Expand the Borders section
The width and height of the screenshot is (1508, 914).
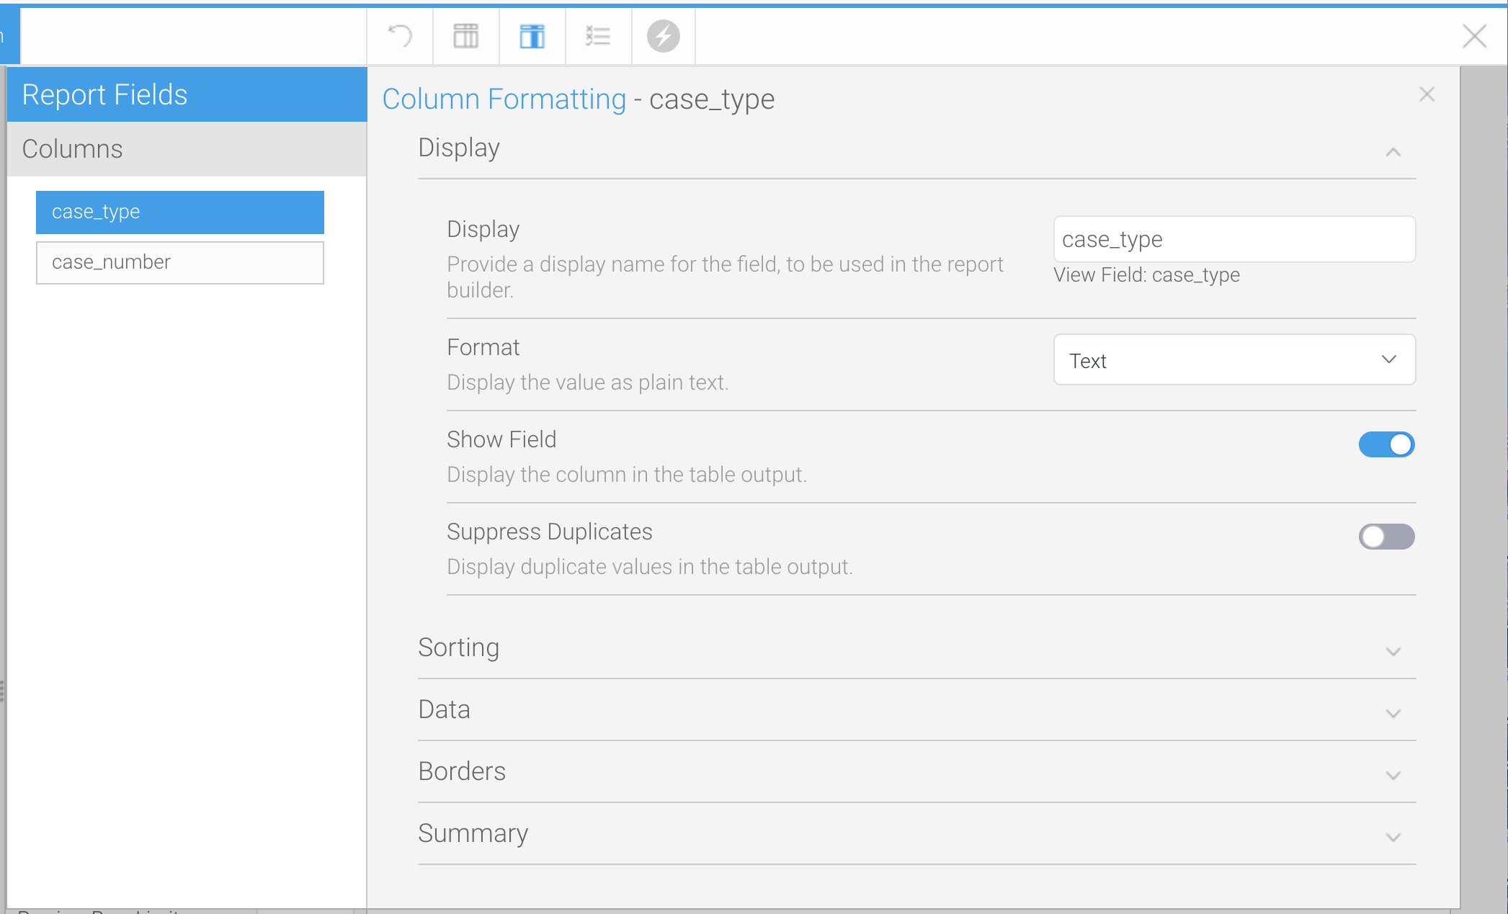coord(1393,775)
